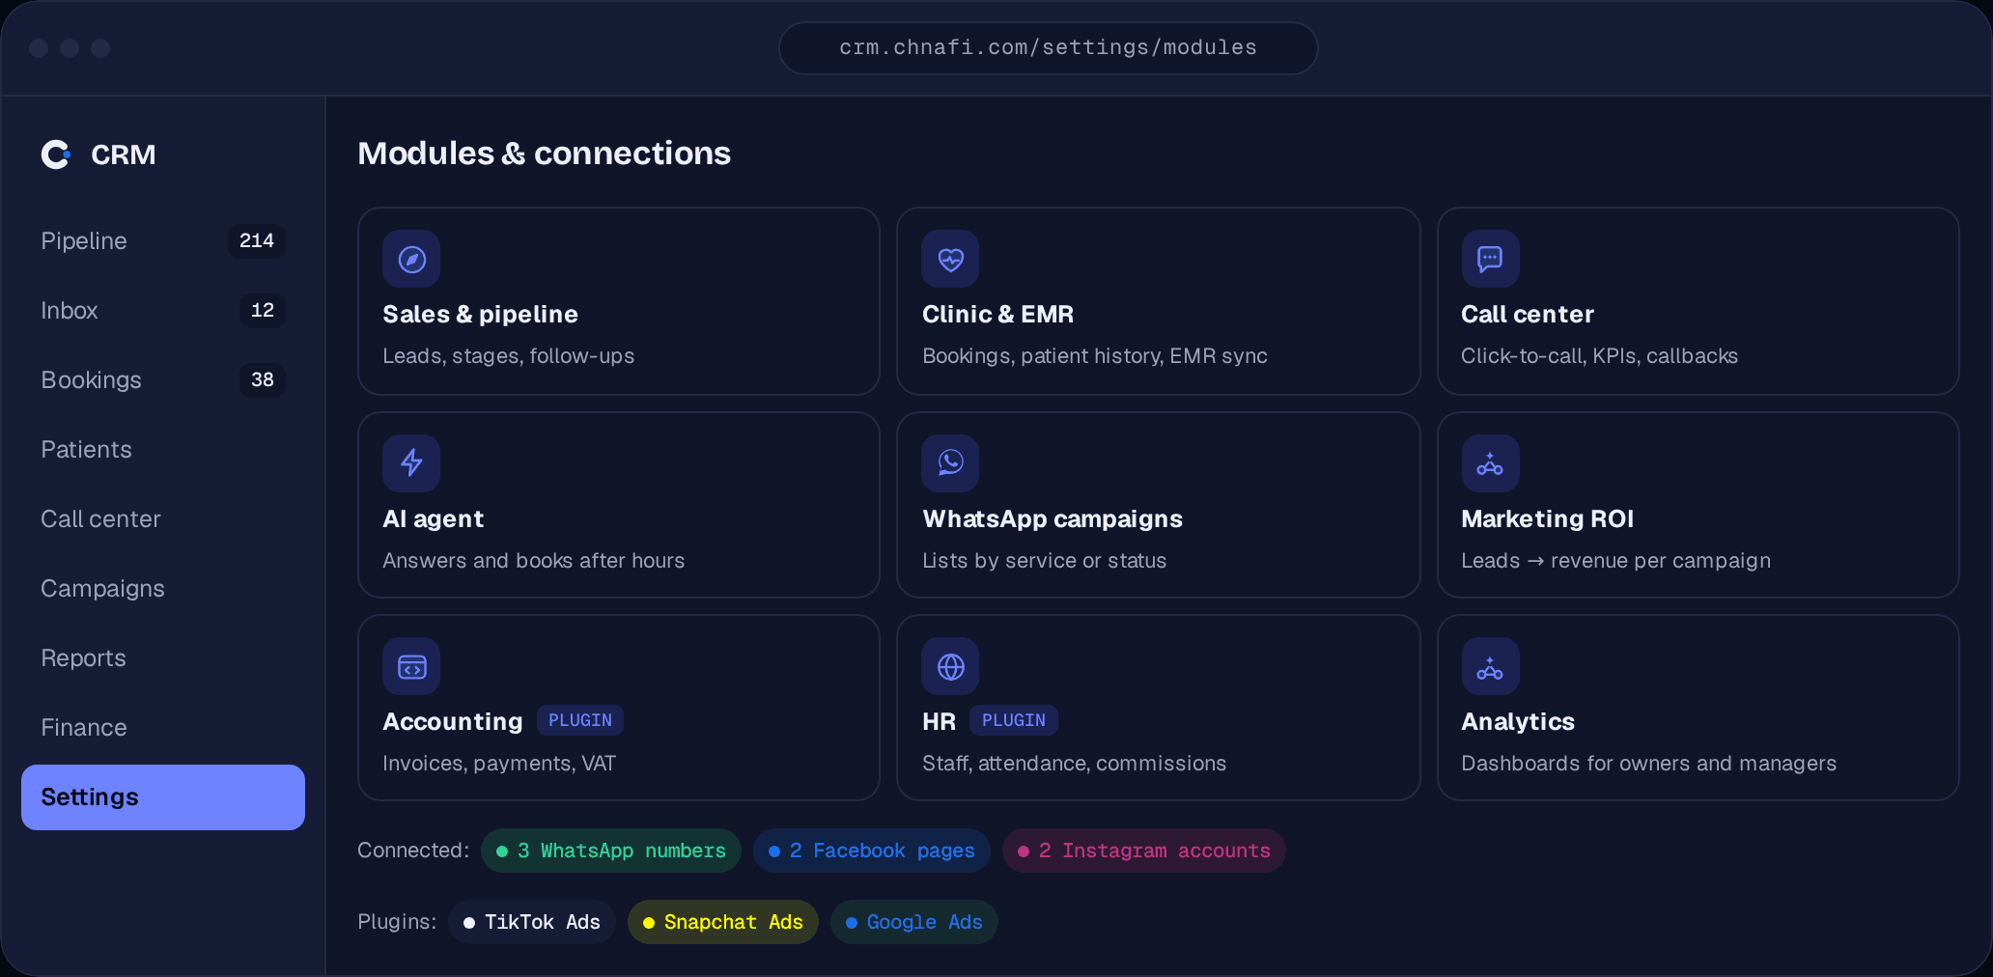This screenshot has height=977, width=1993.
Task: Click the code window icon on Accounting
Action: tap(411, 666)
